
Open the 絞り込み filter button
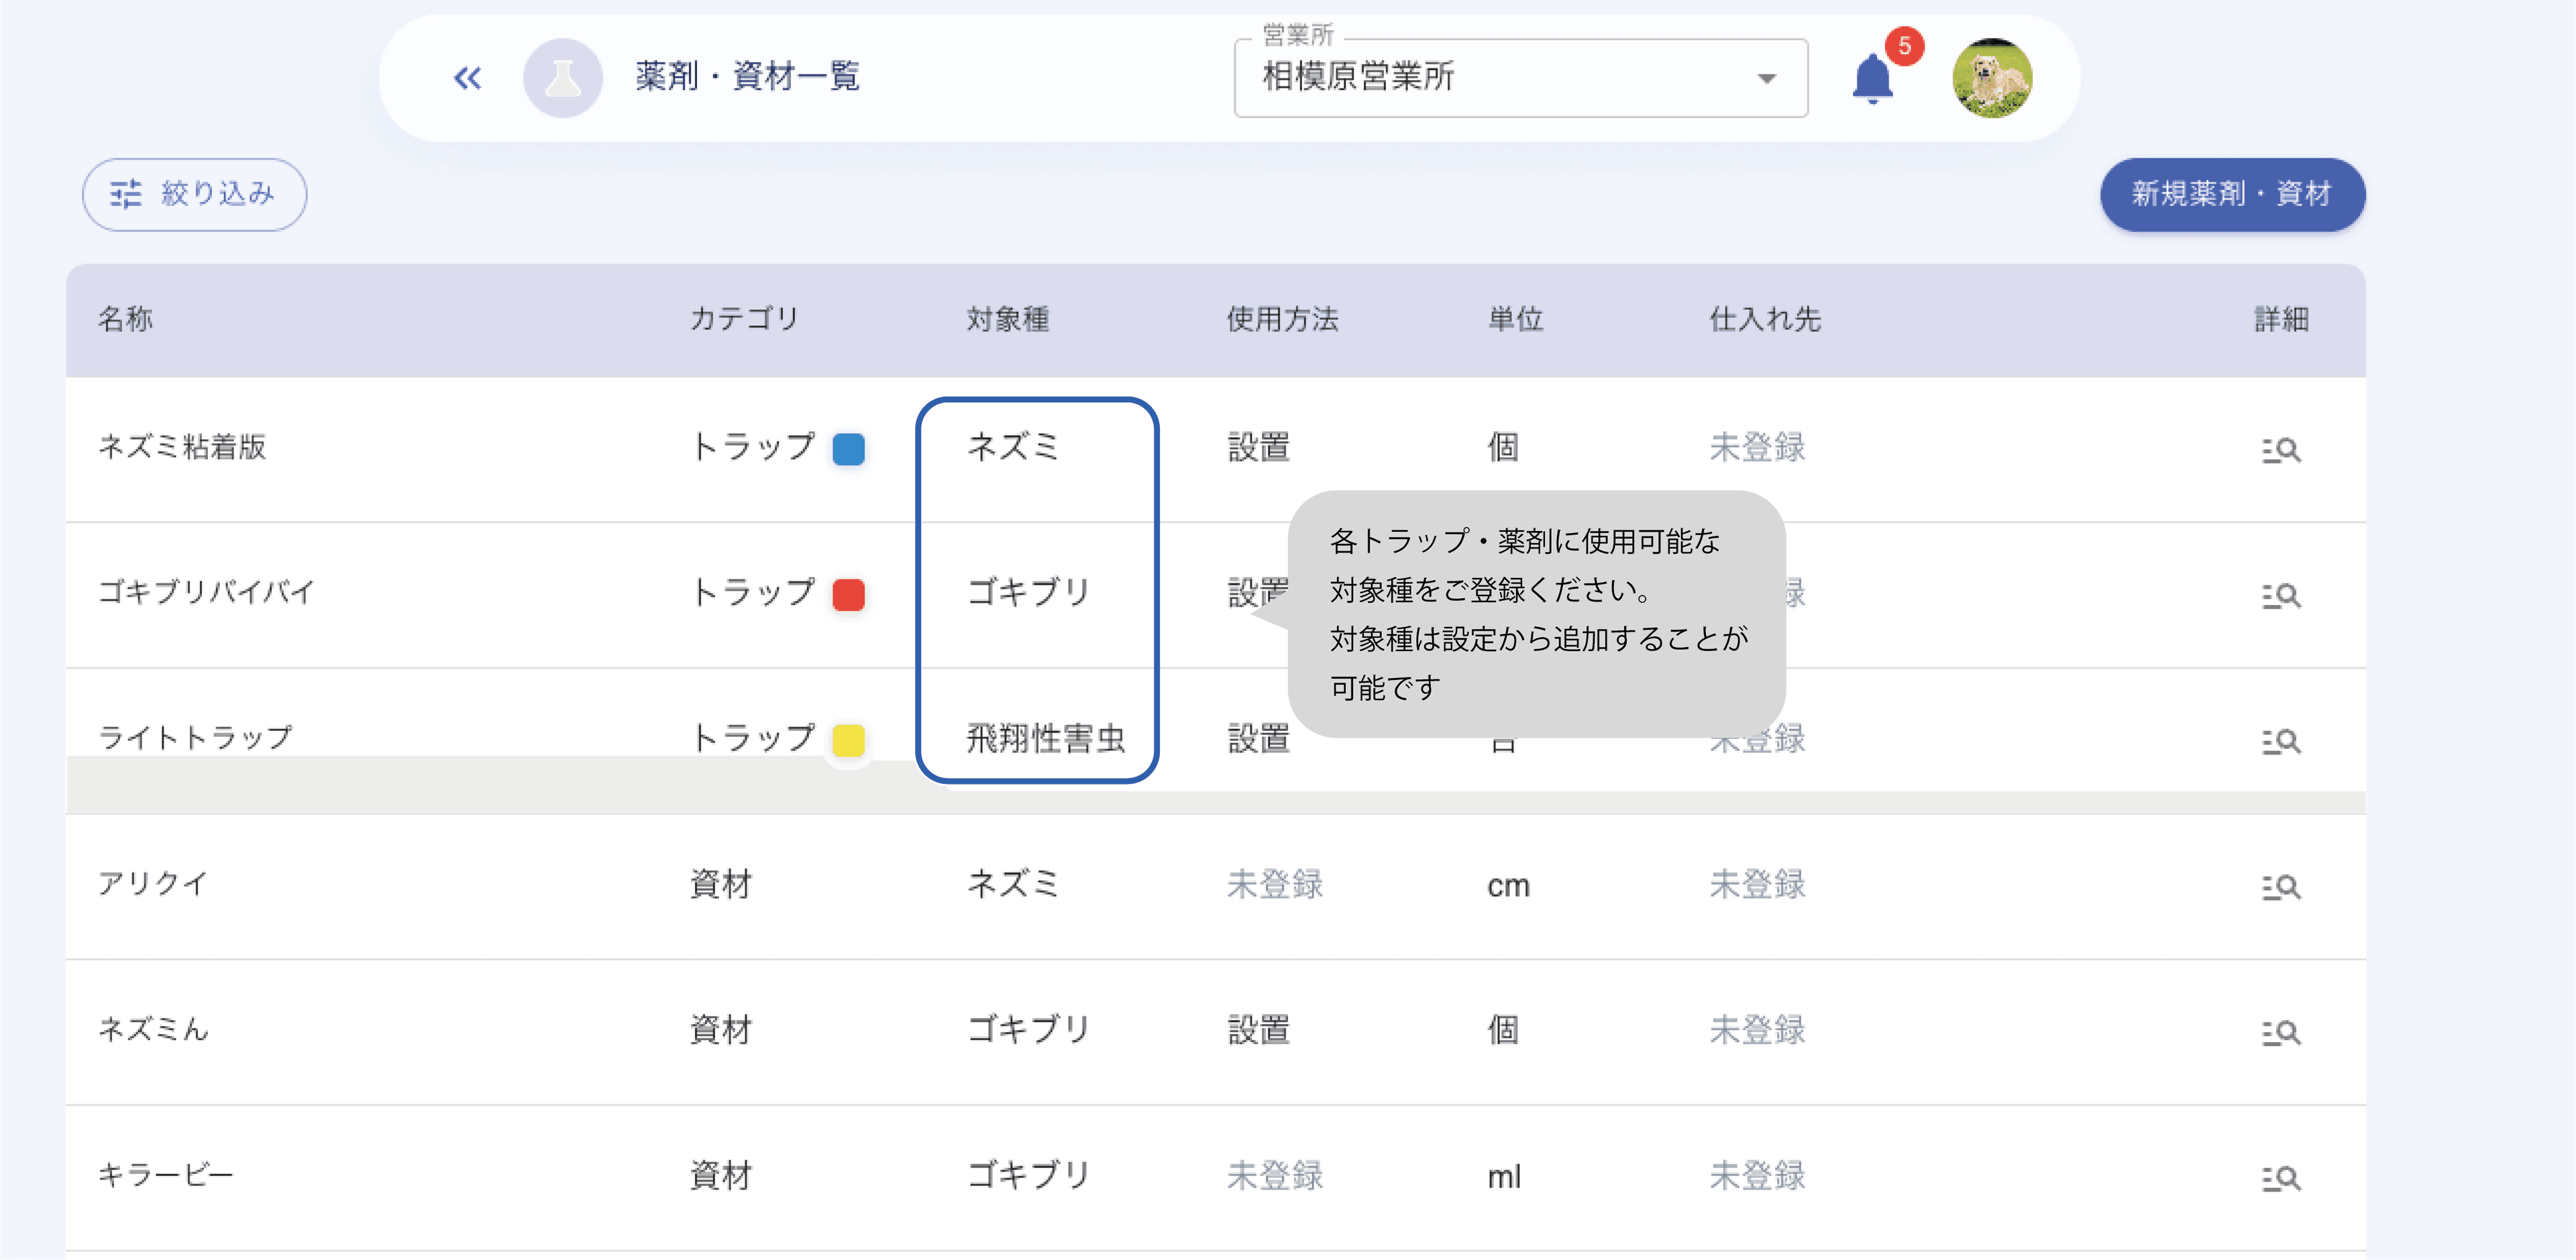194,194
